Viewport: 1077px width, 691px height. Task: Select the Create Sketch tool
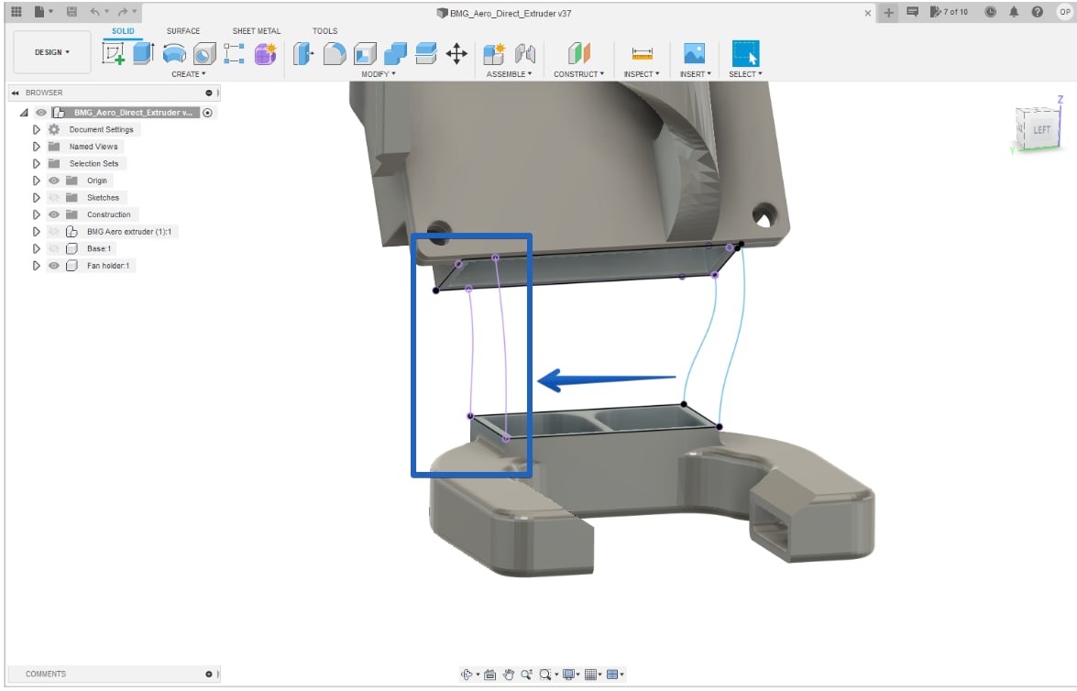[x=114, y=53]
